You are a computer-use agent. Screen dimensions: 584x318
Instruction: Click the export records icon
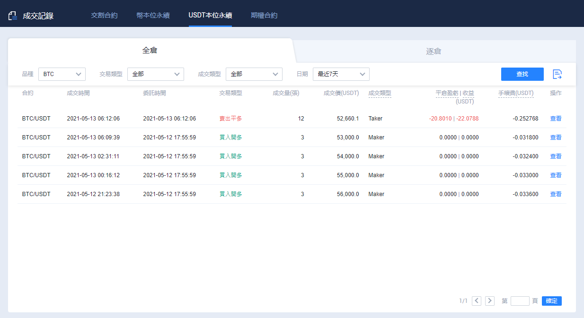click(x=557, y=74)
